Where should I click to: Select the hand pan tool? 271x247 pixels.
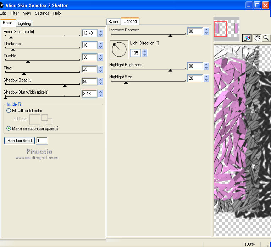coord(257,38)
